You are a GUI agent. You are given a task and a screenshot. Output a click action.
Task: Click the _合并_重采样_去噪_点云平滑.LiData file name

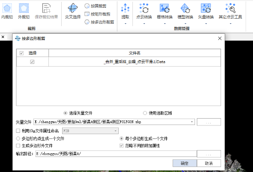click(135, 62)
